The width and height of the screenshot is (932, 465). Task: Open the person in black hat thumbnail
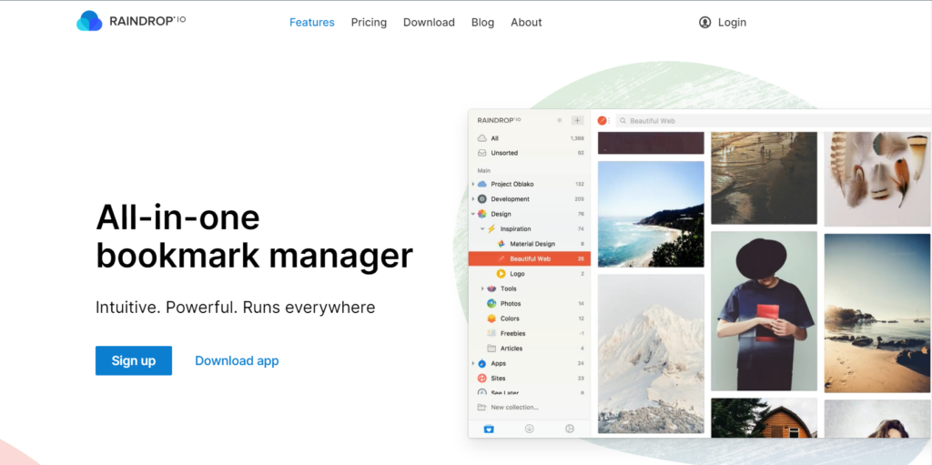(764, 311)
